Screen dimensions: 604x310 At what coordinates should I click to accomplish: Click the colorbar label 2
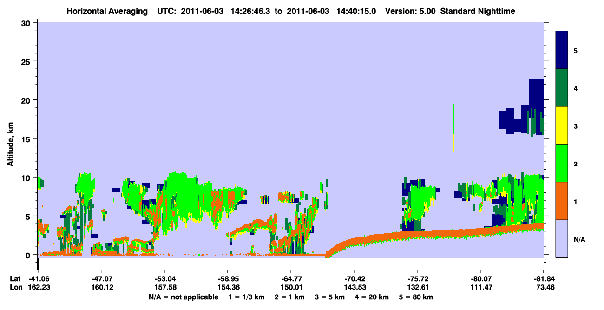576,163
